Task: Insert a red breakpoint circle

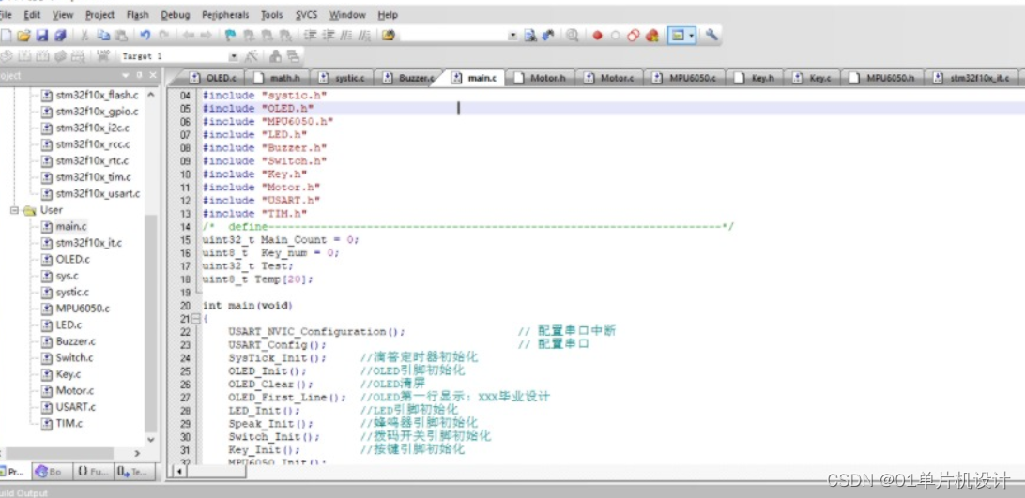Action: tap(597, 36)
